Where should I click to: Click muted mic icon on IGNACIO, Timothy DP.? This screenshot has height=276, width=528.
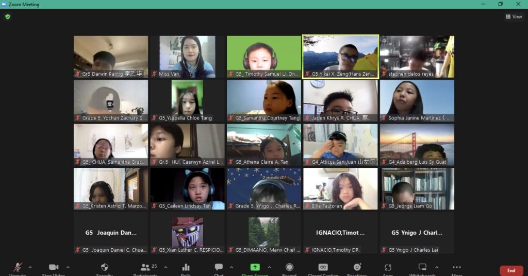(x=307, y=250)
